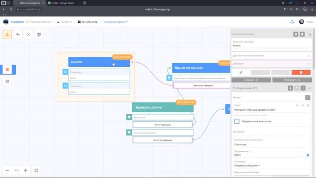316x178 pixels.
Task: Reload the page in browser
Action: click(x=11, y=9)
